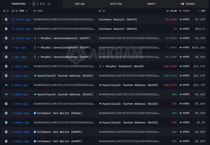This screenshot has height=145, width=210.
Task: Click the binoculars icon beside TRADES
Action: (x=182, y=4)
